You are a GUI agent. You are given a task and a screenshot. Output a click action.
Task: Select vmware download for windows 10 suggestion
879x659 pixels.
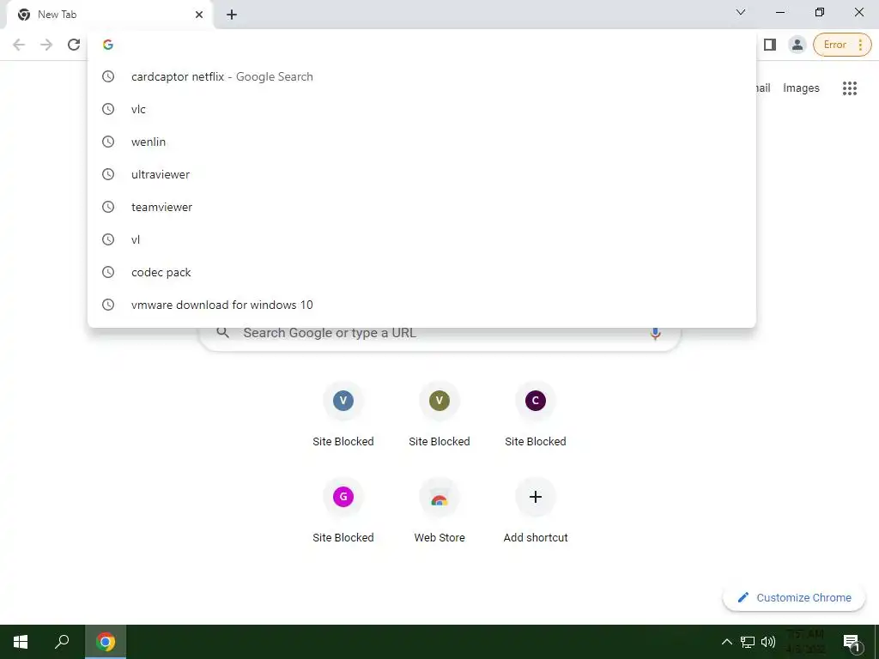pos(421,305)
